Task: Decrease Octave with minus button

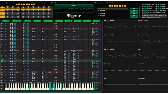Action: pyautogui.click(x=145, y=6)
